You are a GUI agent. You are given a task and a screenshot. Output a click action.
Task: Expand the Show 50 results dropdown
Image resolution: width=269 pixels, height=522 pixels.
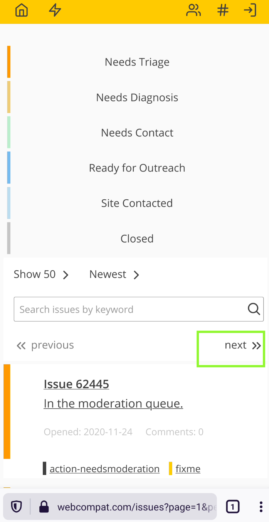[42, 274]
